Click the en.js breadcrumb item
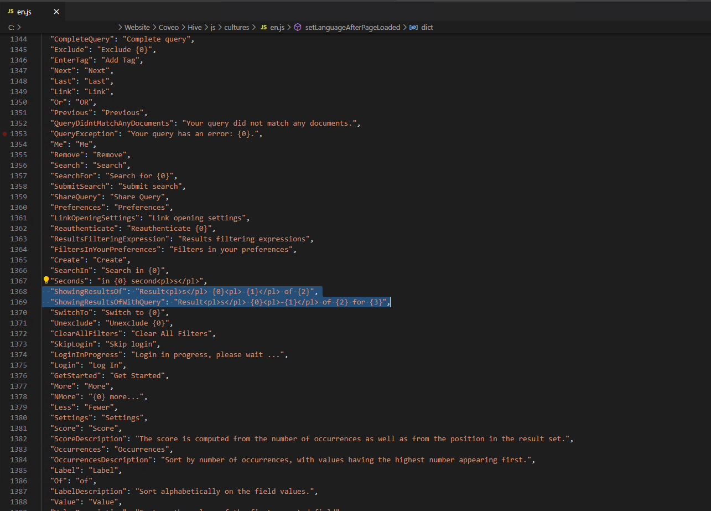This screenshot has width=711, height=511. (x=277, y=27)
